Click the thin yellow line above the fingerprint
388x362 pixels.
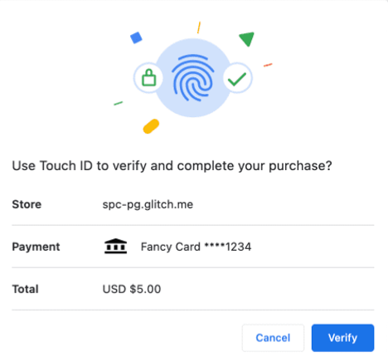tap(199, 27)
